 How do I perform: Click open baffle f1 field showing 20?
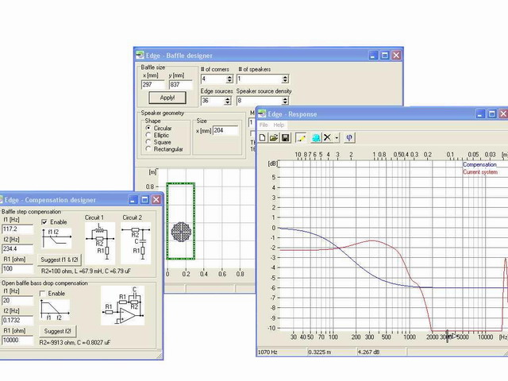(x=17, y=300)
